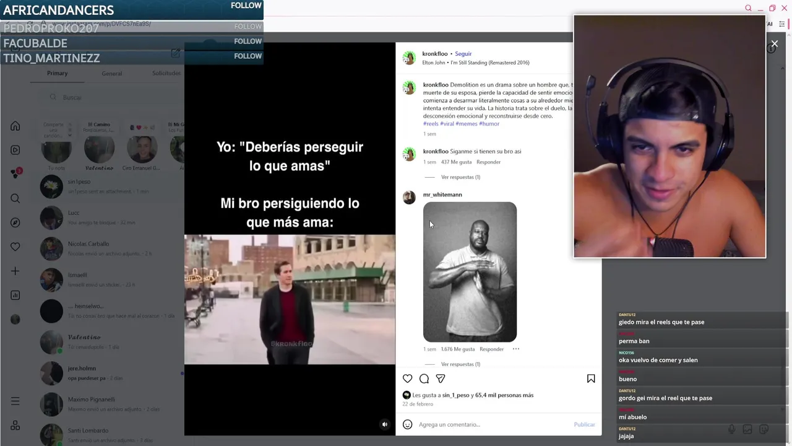
Task: Open the emoji picker in the comment box
Action: click(407, 424)
